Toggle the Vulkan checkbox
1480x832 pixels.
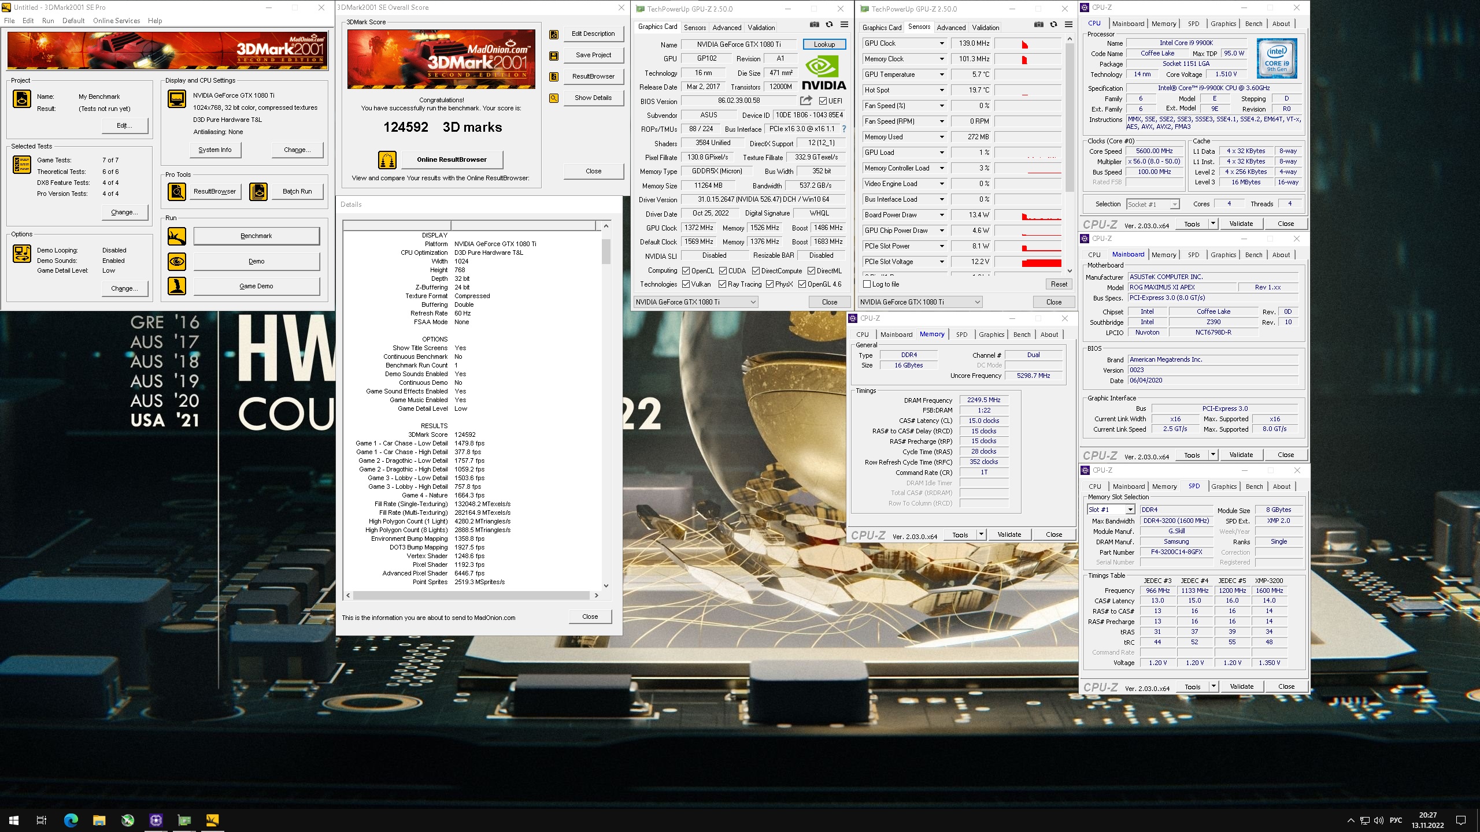pyautogui.click(x=686, y=284)
